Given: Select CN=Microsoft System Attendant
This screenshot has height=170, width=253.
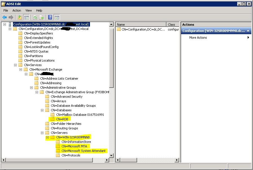Looking at the screenshot, I should [83, 151].
